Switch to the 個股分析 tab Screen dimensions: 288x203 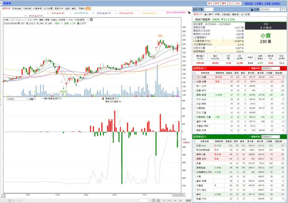(59, 9)
